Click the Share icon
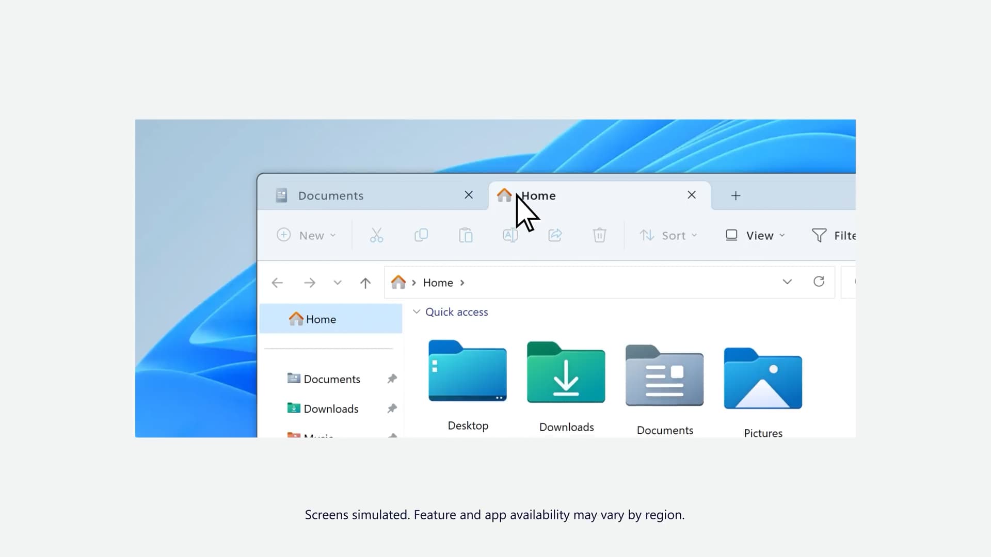This screenshot has width=991, height=557. click(x=555, y=235)
